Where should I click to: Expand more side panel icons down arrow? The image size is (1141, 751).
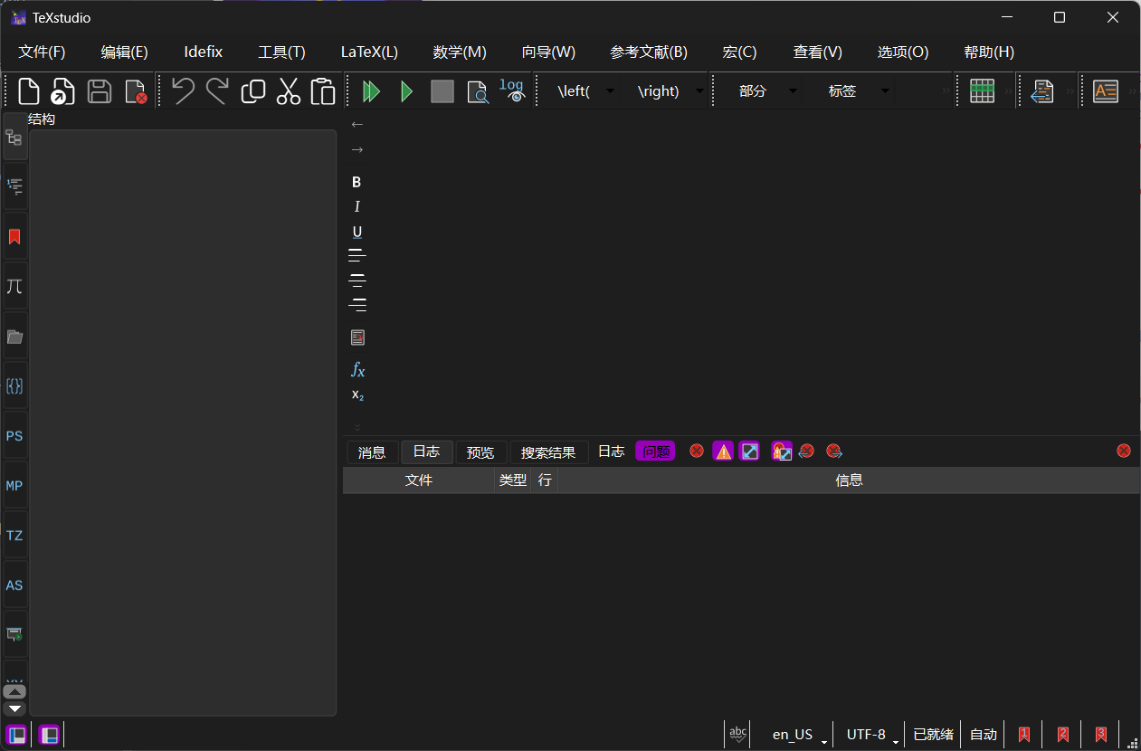click(x=15, y=708)
